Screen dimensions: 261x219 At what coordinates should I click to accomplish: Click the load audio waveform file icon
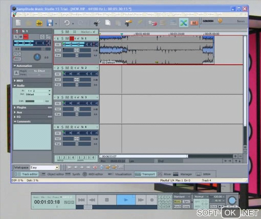pos(39,23)
